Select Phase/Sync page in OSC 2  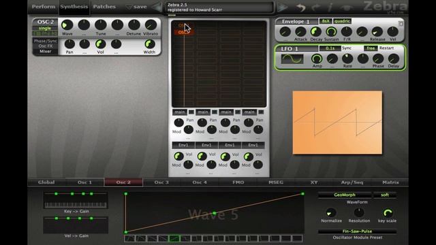pyautogui.click(x=46, y=41)
